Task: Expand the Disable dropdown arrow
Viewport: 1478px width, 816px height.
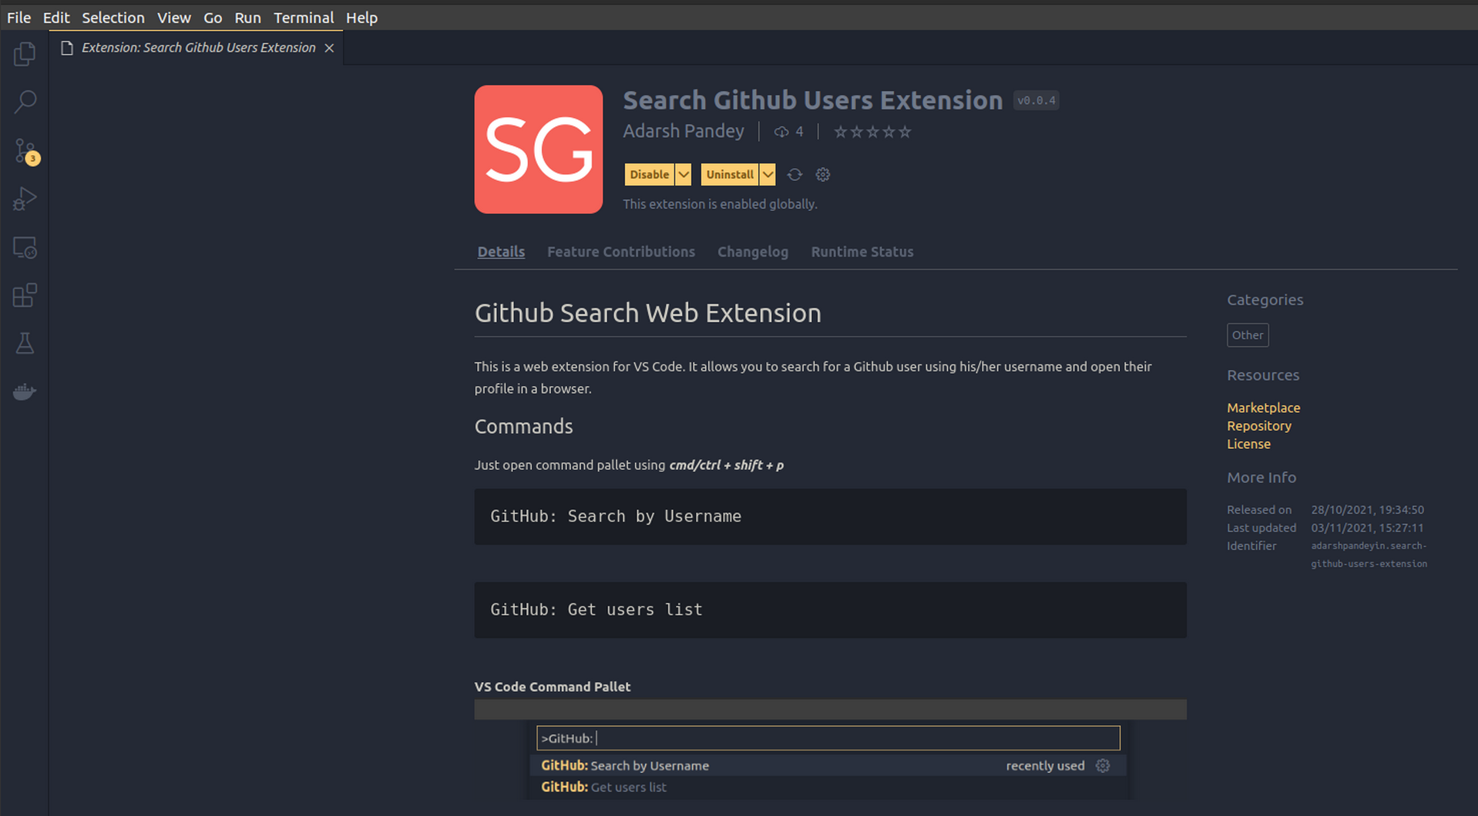Action: click(x=684, y=175)
